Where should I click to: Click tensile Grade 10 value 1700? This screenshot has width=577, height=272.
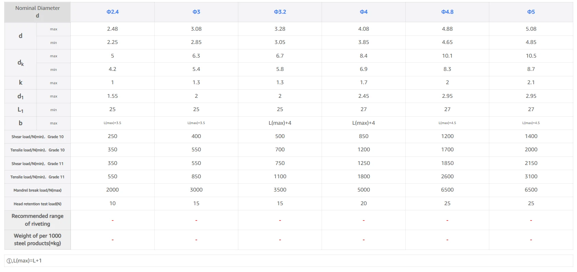pos(447,150)
